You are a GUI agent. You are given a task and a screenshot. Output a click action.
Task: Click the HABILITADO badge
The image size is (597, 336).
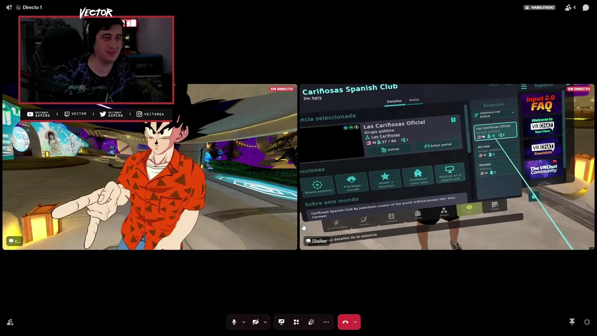click(540, 7)
